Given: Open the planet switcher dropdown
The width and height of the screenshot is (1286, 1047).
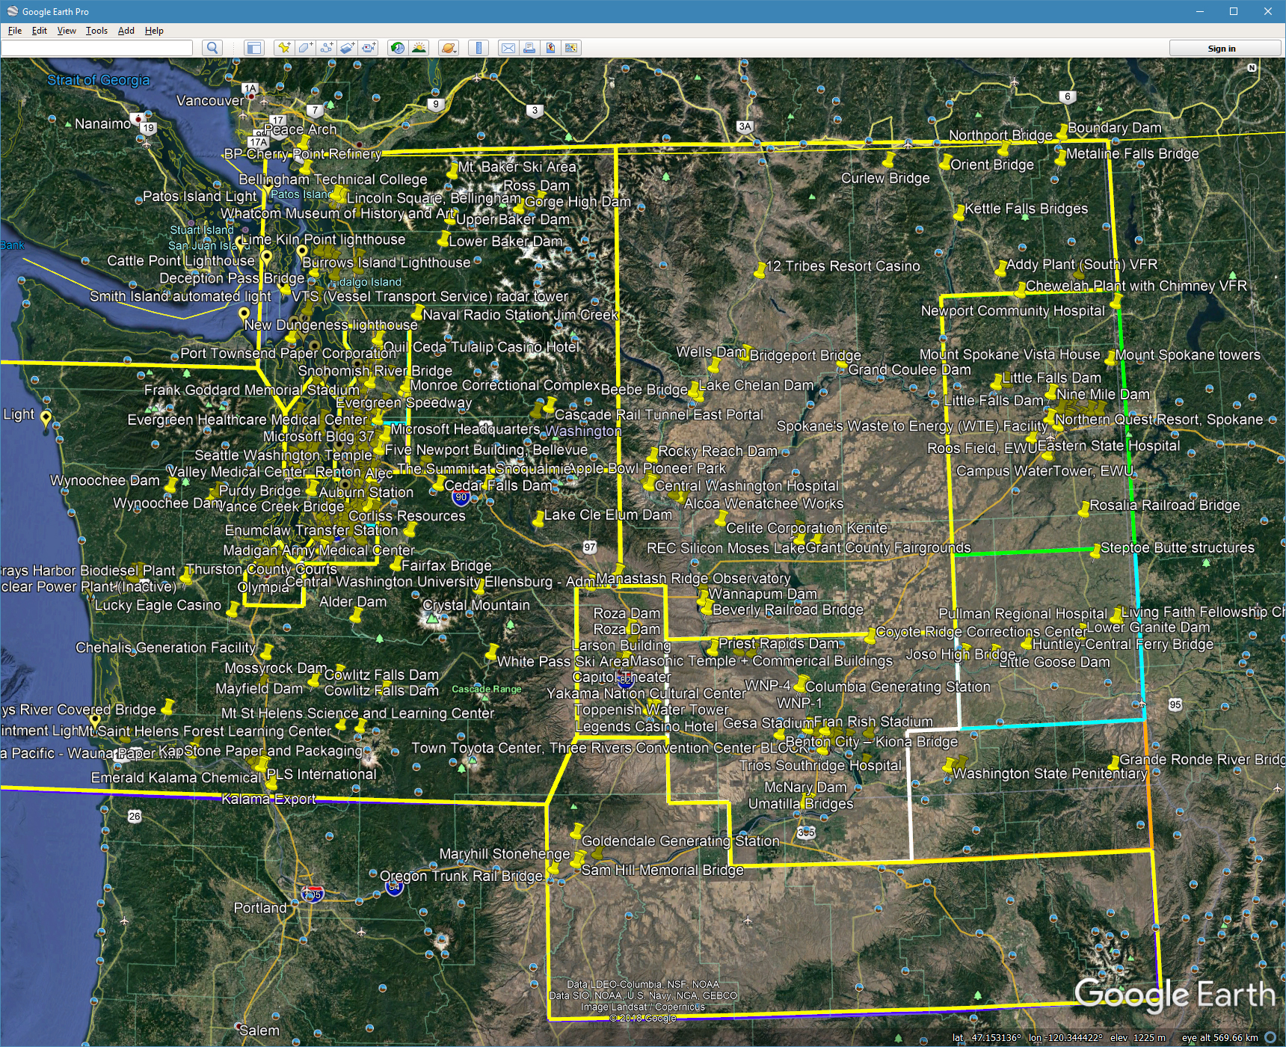Looking at the screenshot, I should click(448, 48).
